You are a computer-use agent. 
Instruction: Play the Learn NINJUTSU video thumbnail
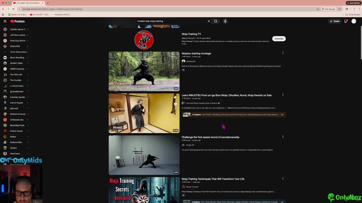point(144,113)
